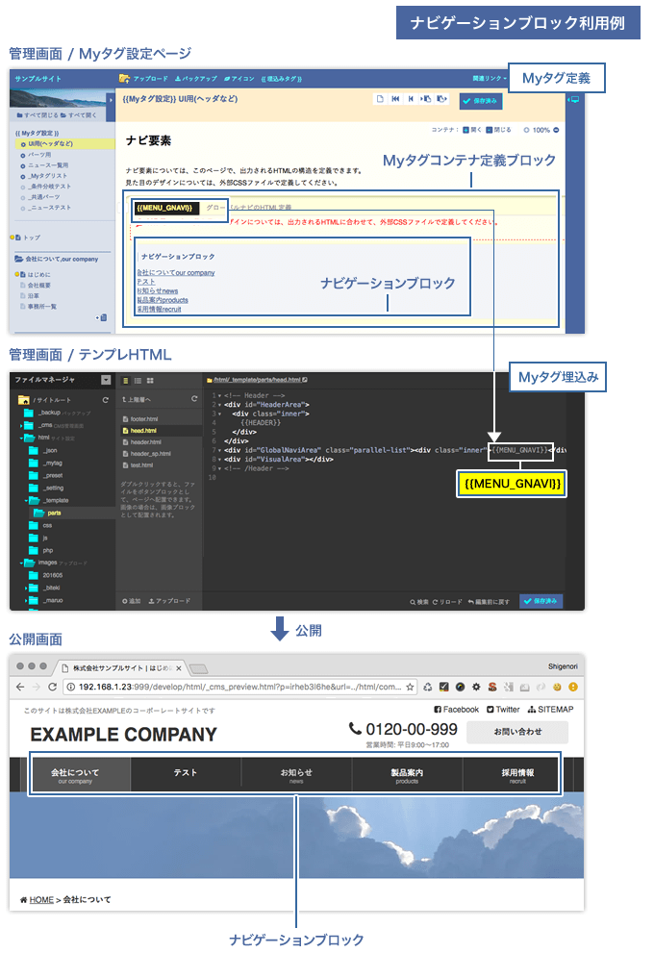
Task: Click the バックアップ toolbar item
Action: 195,79
